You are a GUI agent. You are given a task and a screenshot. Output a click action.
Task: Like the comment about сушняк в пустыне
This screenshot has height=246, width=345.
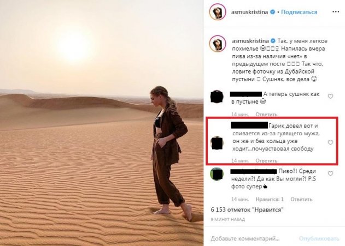330,97
